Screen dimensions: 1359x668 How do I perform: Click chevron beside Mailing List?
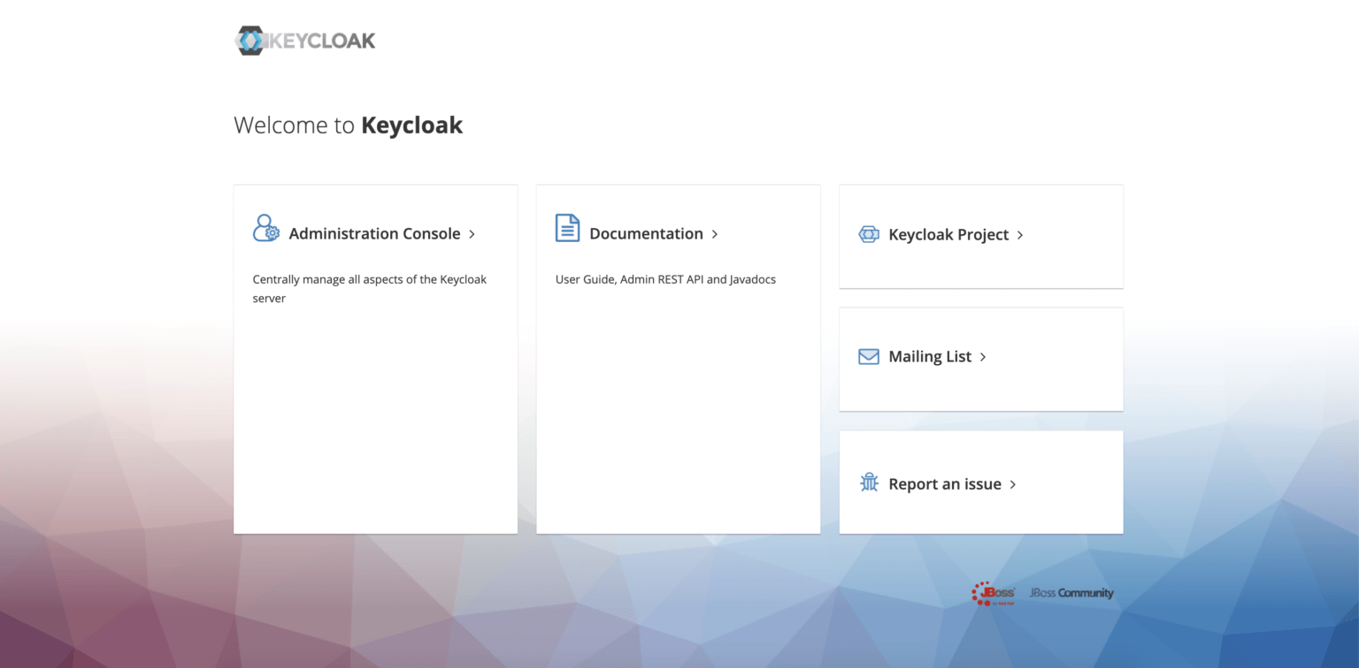[983, 357]
